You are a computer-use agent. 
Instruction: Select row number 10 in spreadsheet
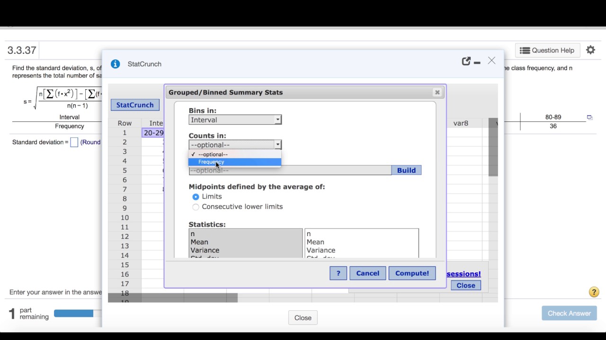pyautogui.click(x=125, y=218)
